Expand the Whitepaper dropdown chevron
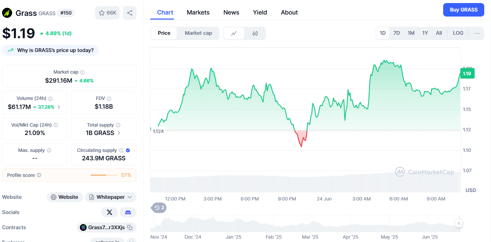 tap(130, 197)
